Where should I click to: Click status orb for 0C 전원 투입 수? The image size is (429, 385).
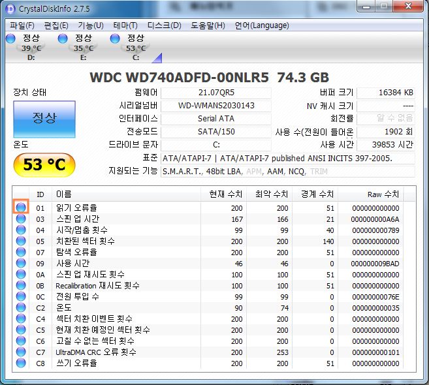tap(21, 296)
